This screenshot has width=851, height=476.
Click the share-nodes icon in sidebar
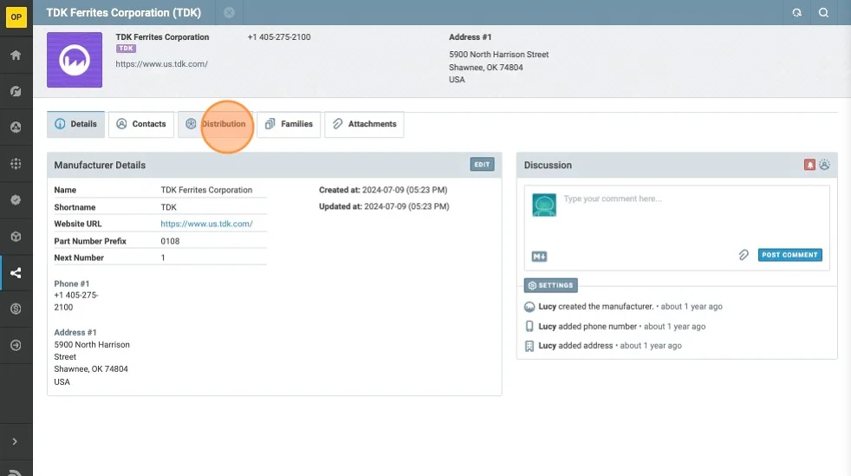click(x=16, y=273)
